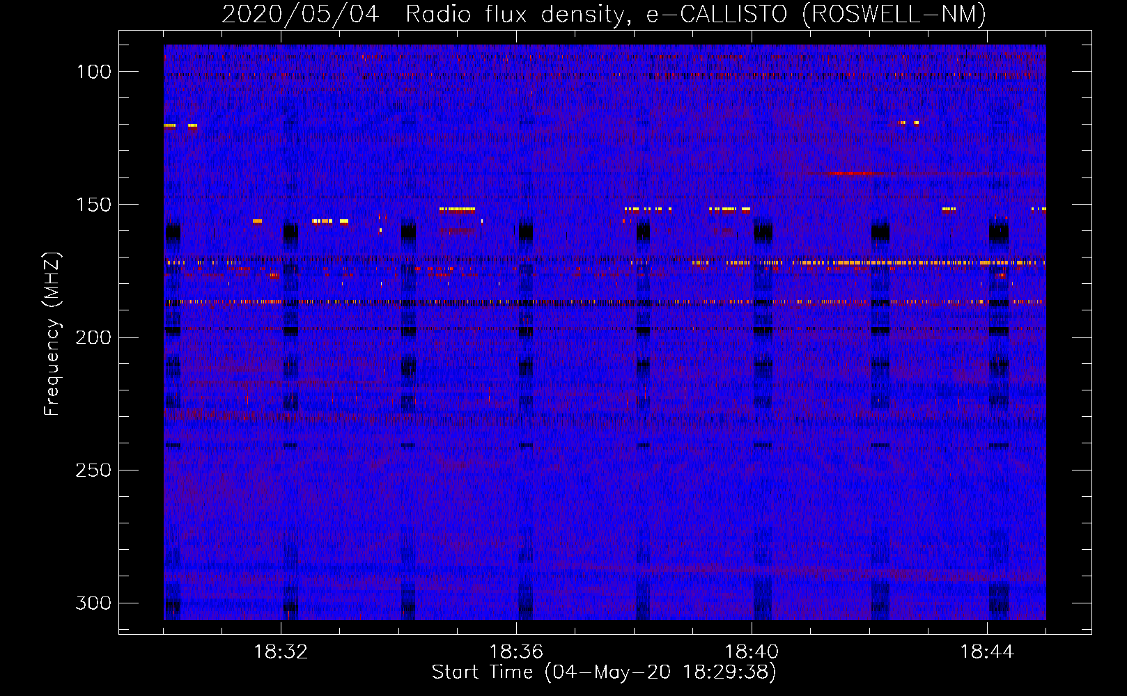Click the 'Start Time (04-May-20 18:29:38)' x-axis label

coord(603,672)
